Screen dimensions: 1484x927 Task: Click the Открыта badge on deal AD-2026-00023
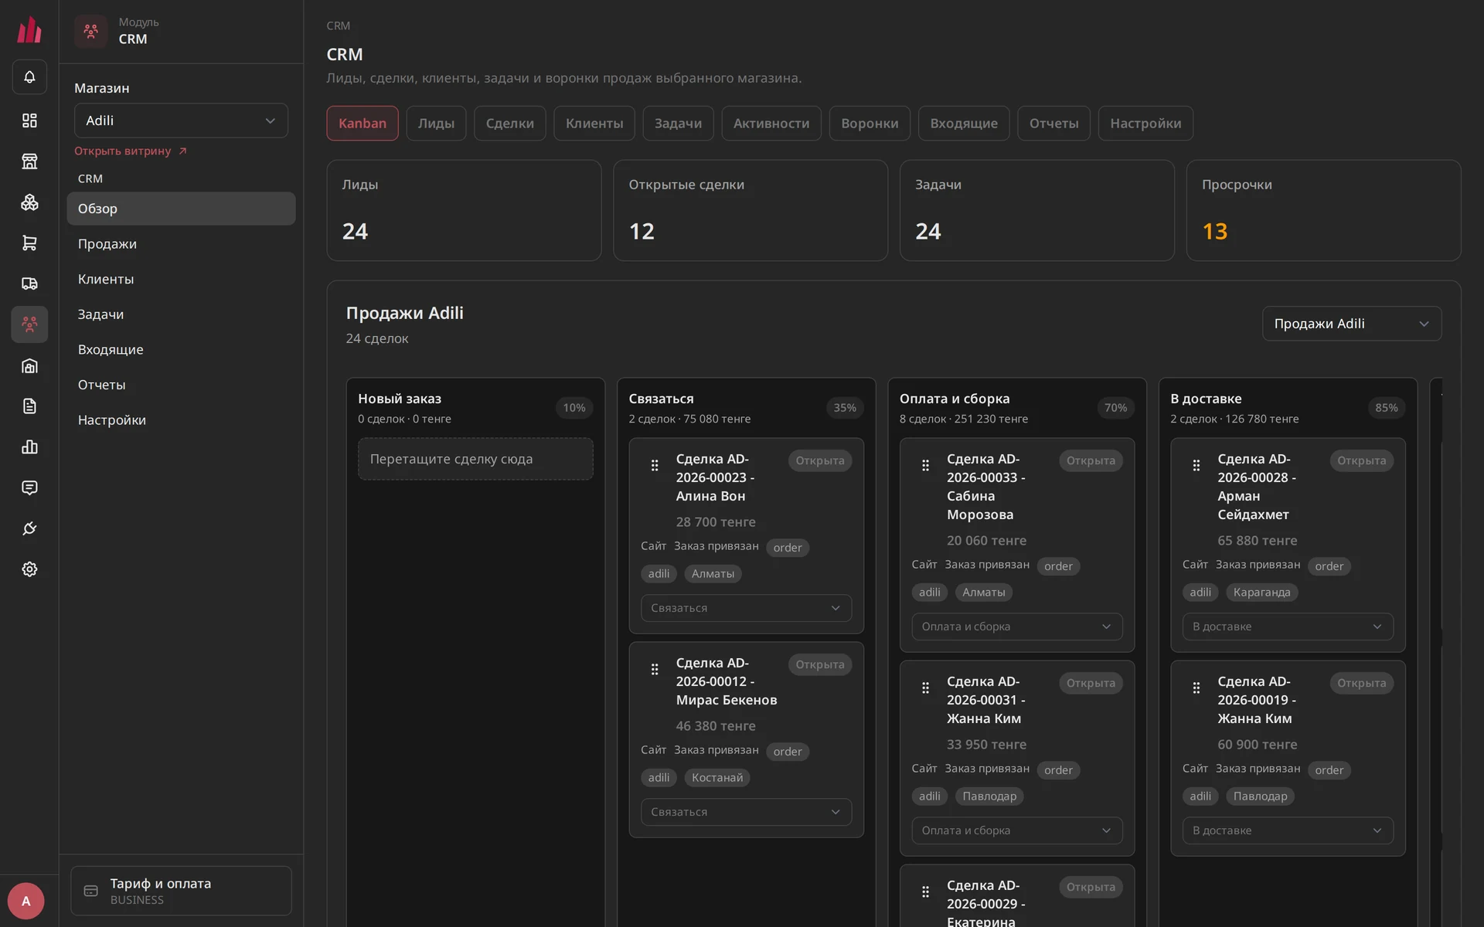pos(820,460)
